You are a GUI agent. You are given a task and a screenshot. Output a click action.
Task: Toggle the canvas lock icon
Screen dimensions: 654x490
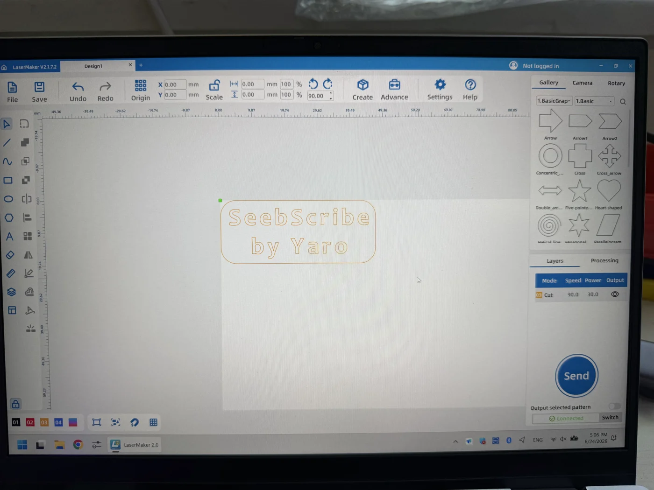pyautogui.click(x=15, y=404)
